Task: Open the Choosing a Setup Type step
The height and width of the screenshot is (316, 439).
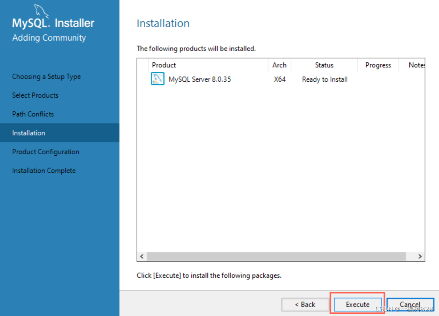Action: [x=46, y=77]
